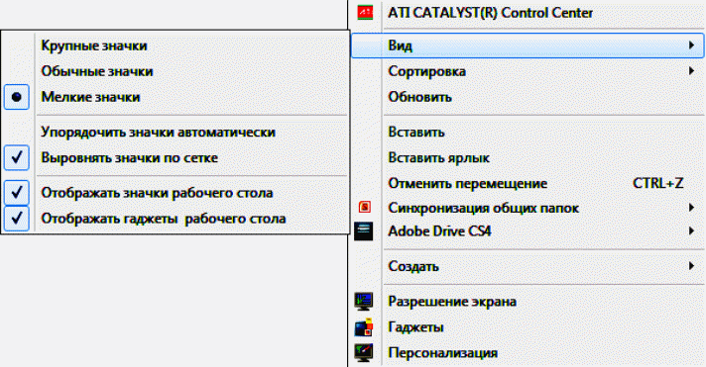The image size is (706, 367).
Task: Expand the Сортировка submenu arrow
Action: pos(691,70)
